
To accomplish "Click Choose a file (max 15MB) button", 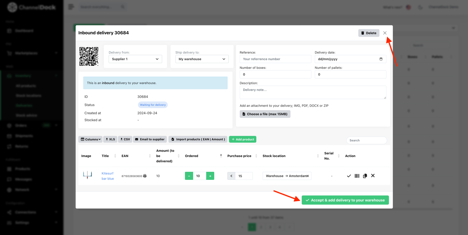I will (265, 114).
